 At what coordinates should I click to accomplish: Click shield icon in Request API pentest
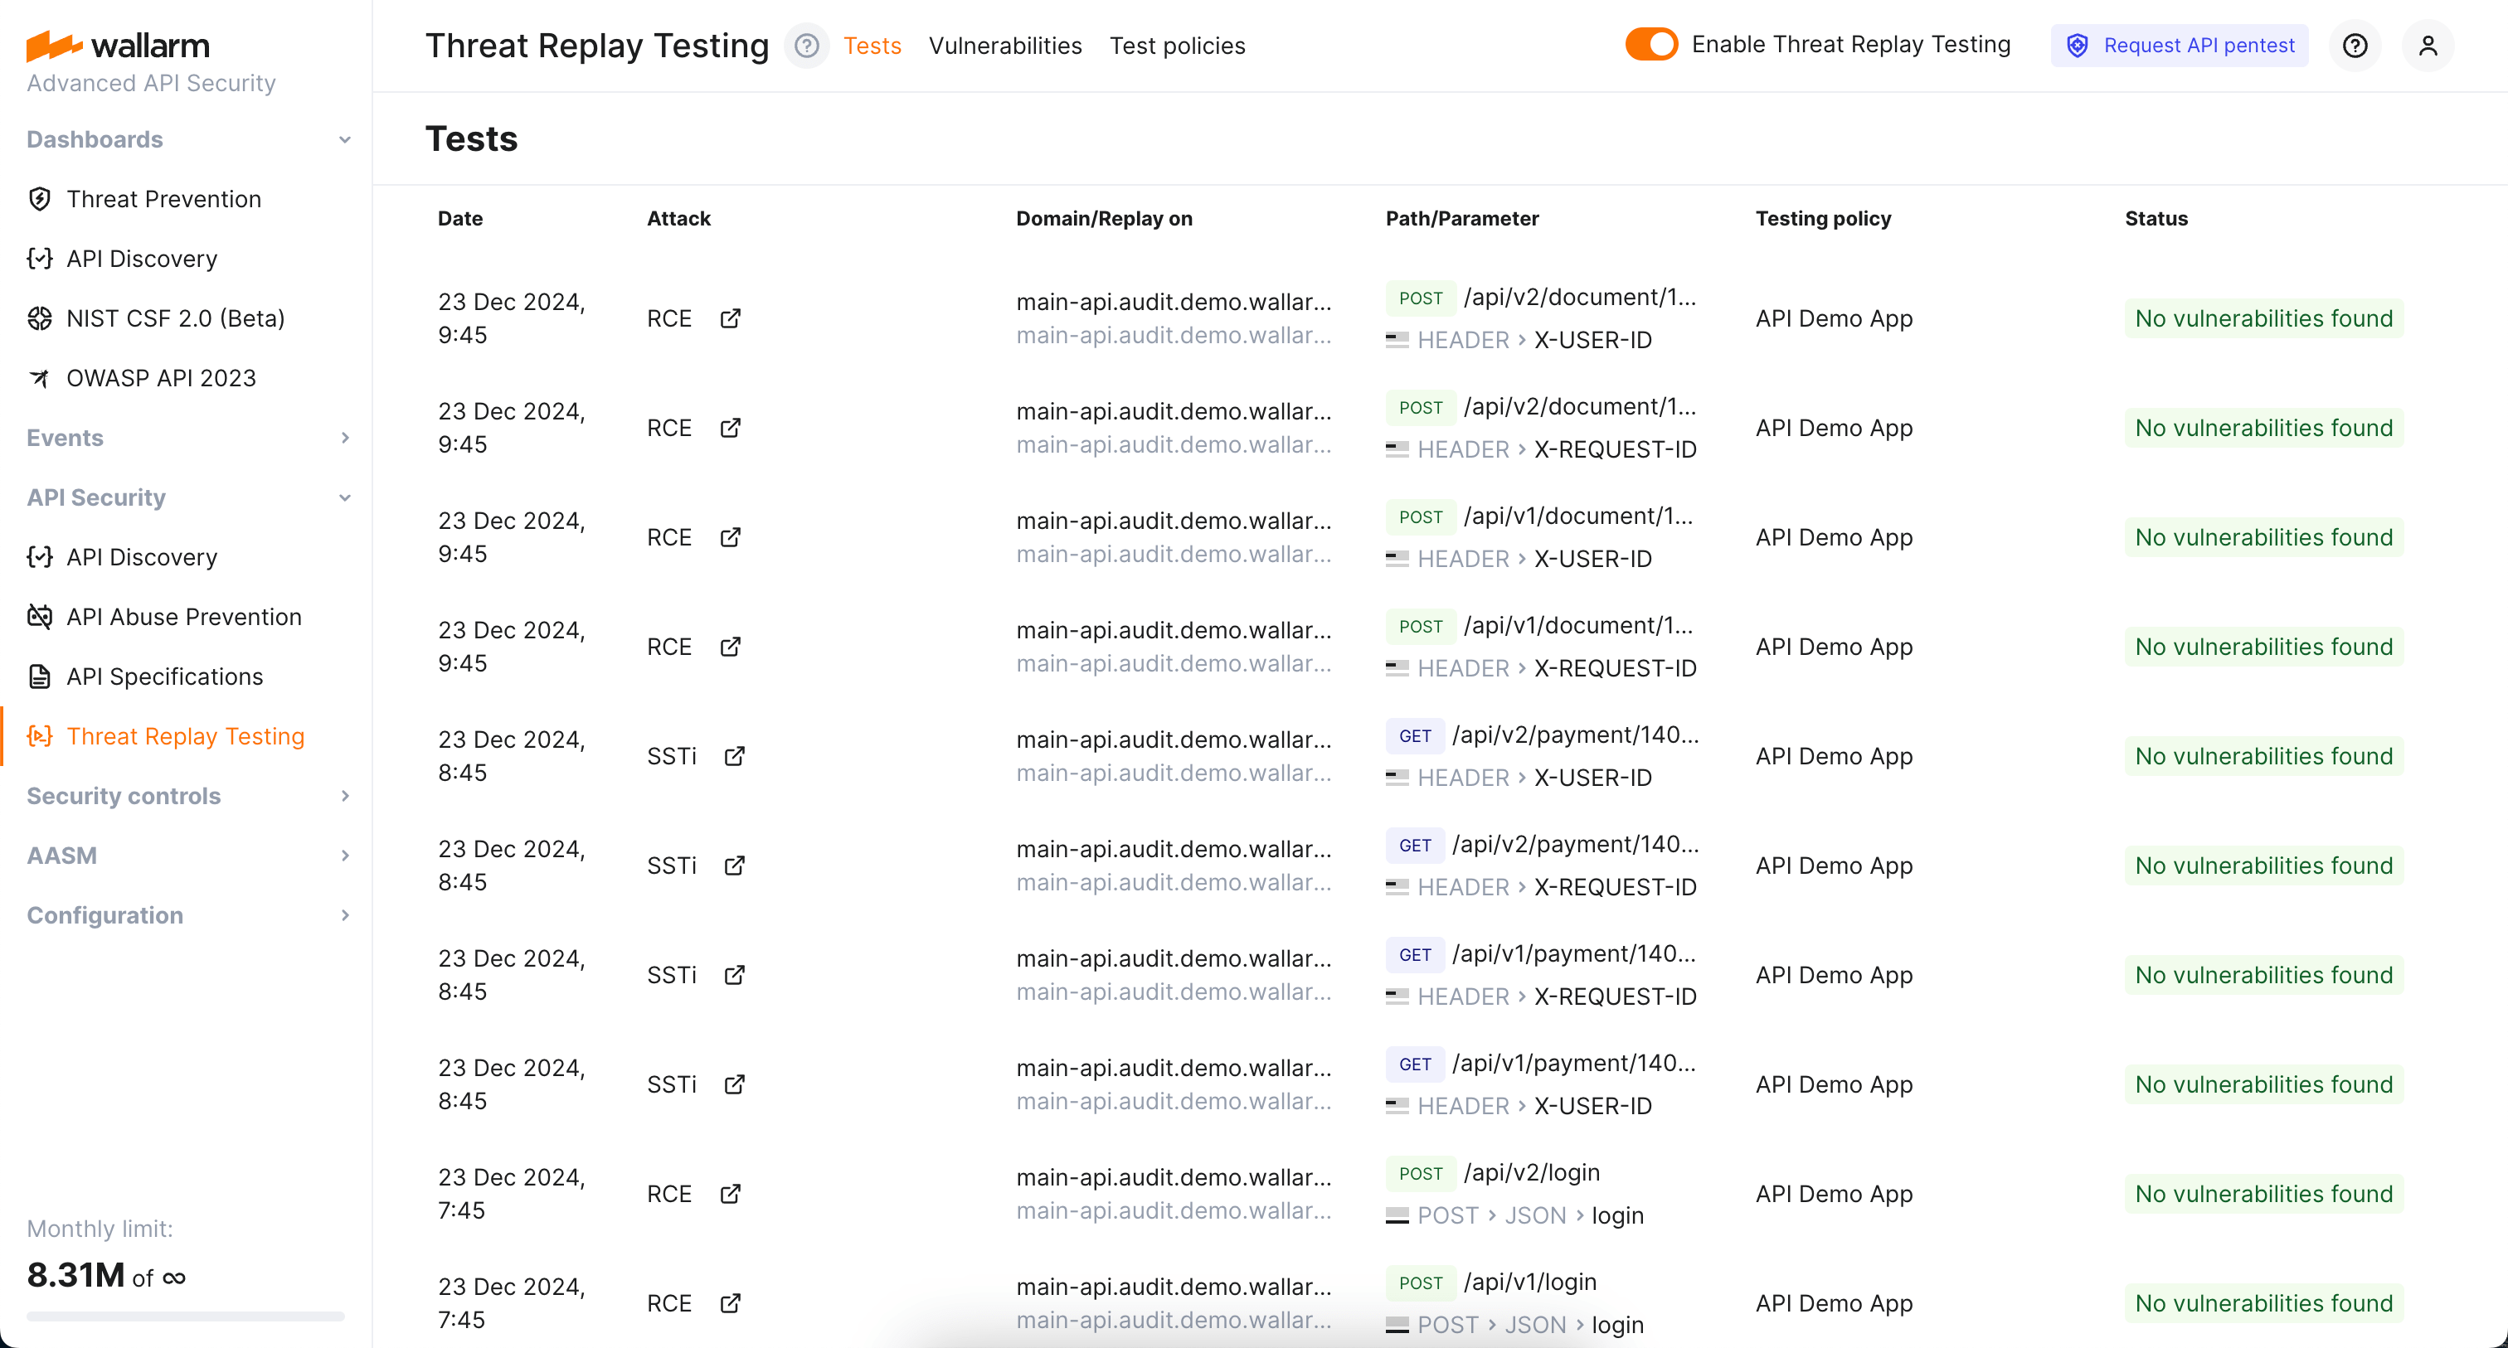2077,46
